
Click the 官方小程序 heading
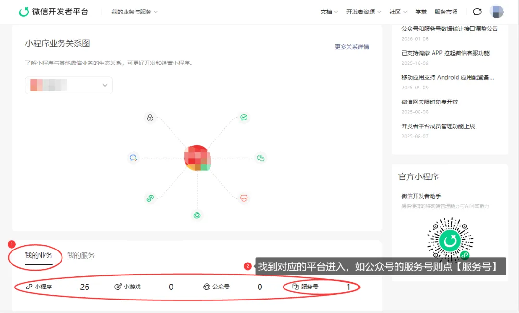[419, 176]
